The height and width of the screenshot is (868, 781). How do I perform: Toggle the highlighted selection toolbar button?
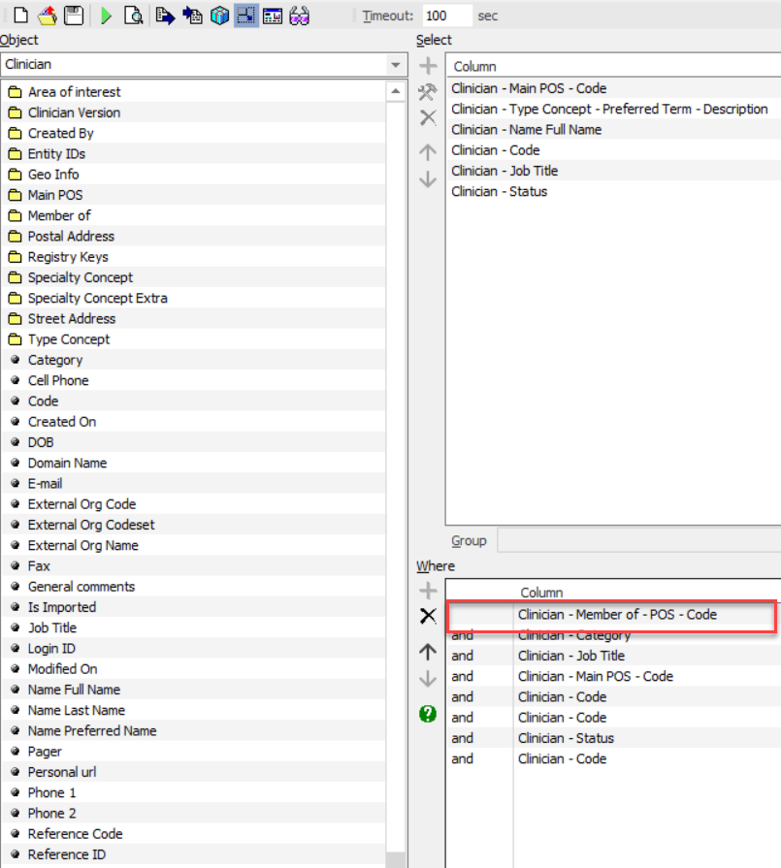245,16
